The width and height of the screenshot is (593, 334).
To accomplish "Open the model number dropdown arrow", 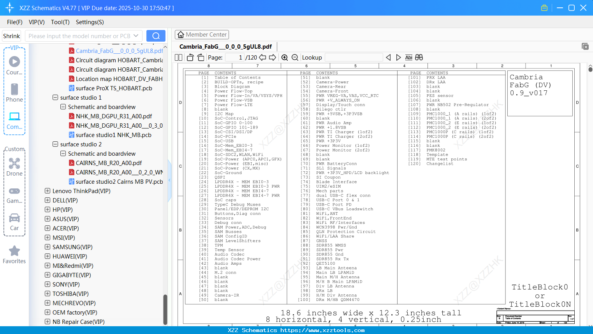I will [x=136, y=36].
